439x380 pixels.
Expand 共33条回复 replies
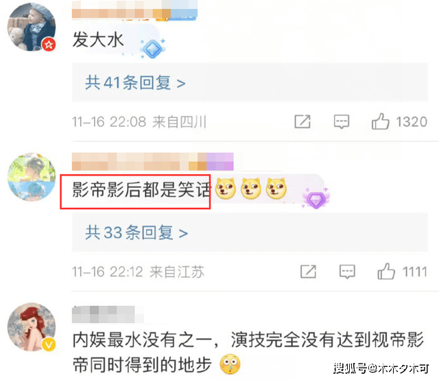pyautogui.click(x=137, y=233)
